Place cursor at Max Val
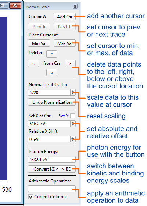 pos(65,43)
